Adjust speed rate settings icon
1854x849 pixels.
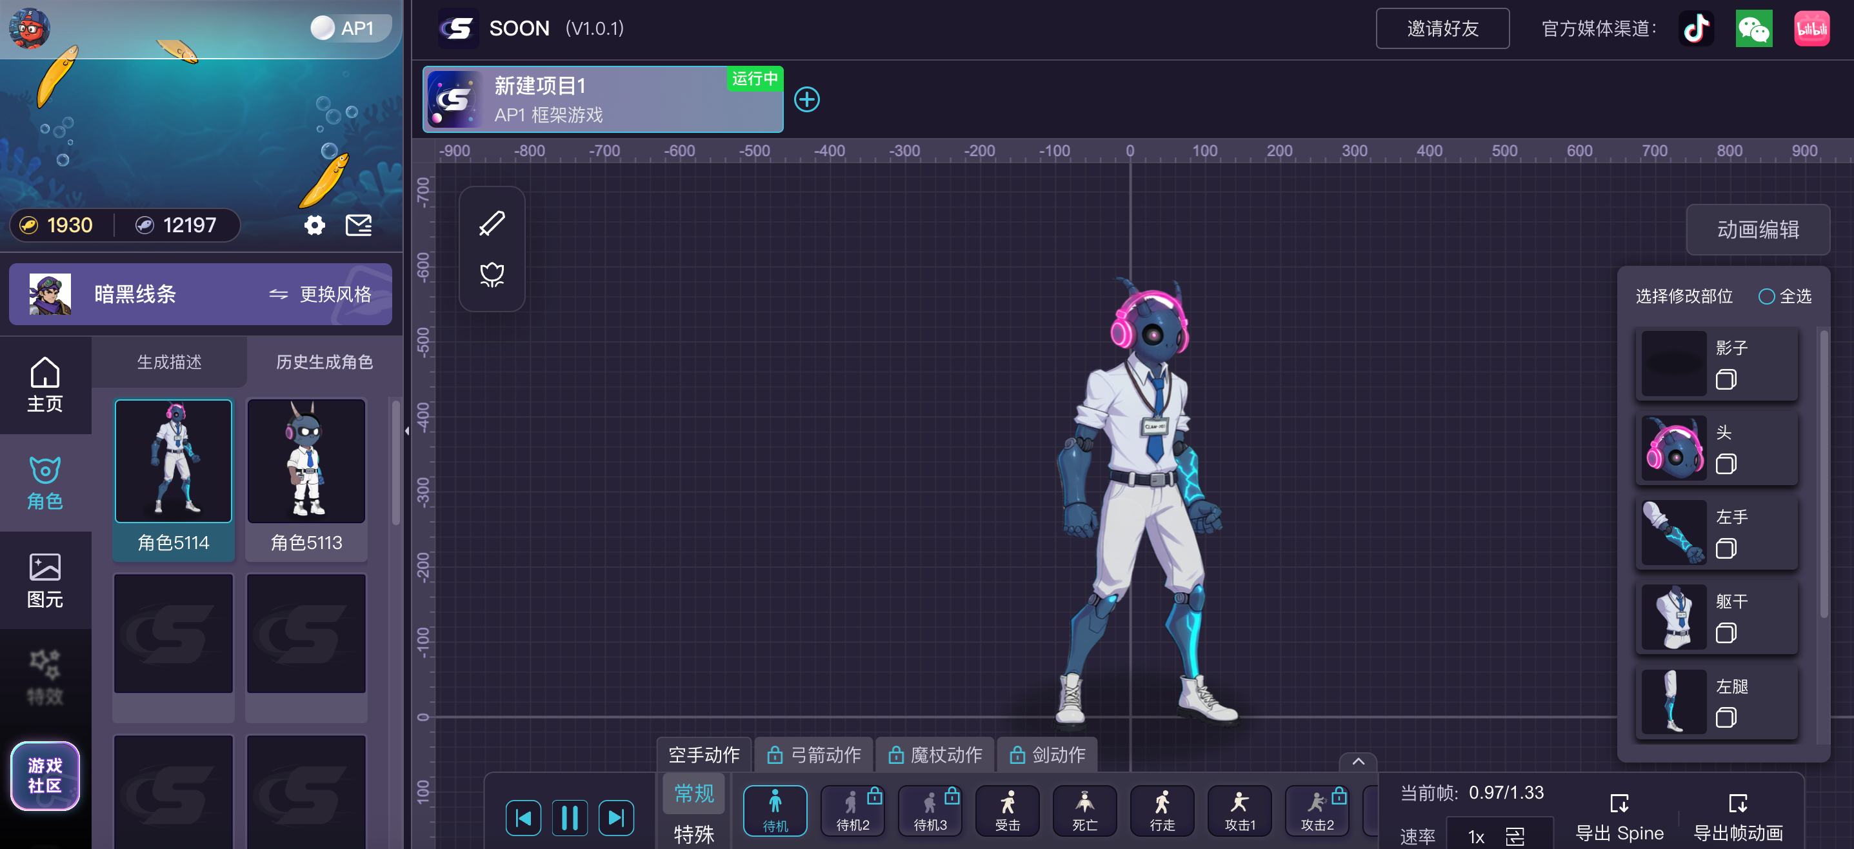click(x=1514, y=836)
